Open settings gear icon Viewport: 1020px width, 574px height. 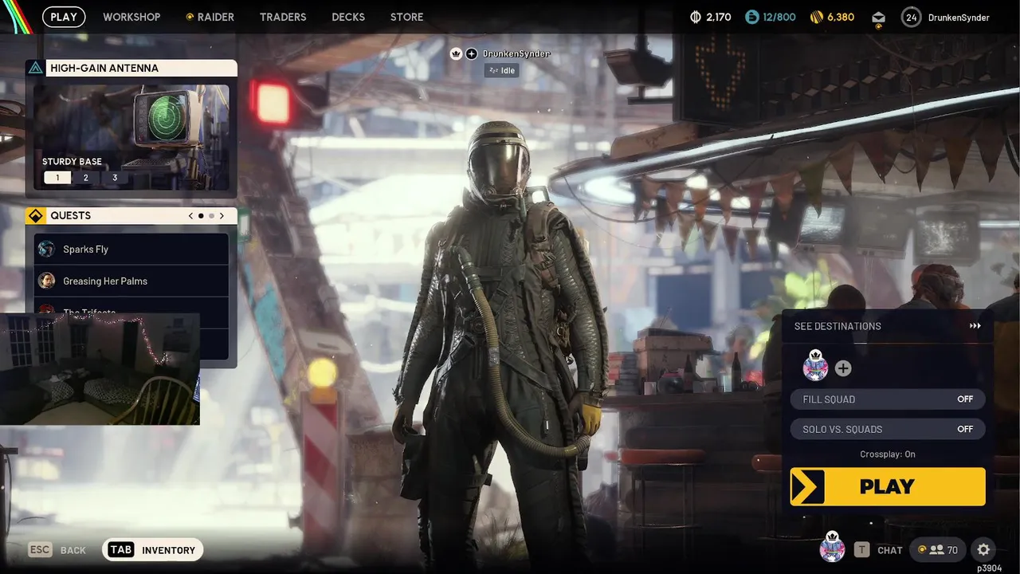(983, 550)
